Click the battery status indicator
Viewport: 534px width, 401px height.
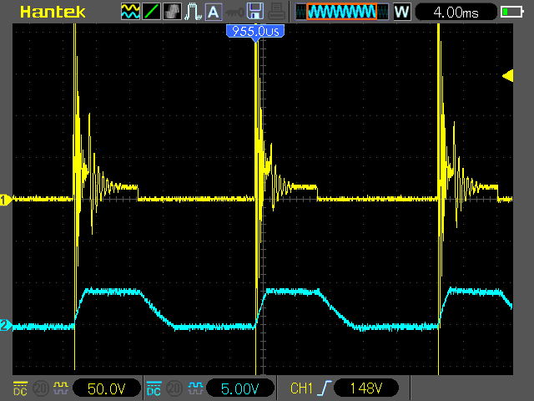pos(511,12)
